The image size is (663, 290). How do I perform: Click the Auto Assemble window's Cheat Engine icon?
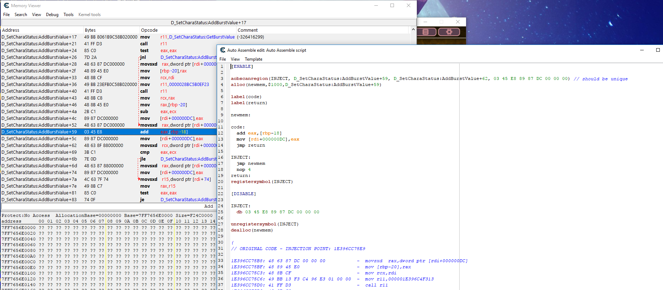(223, 50)
